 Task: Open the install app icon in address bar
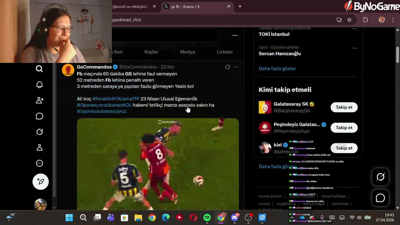coord(339,20)
